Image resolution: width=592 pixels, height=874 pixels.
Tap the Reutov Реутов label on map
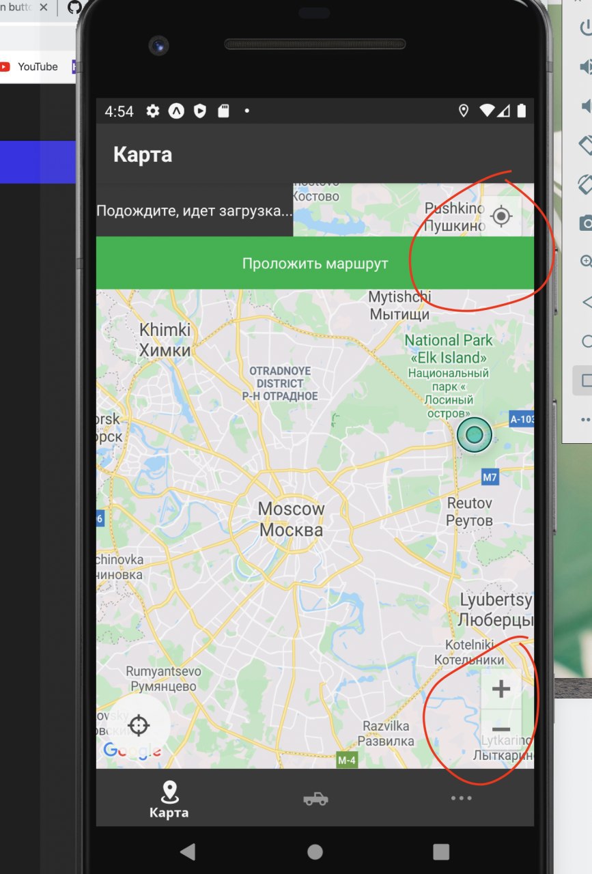(470, 511)
